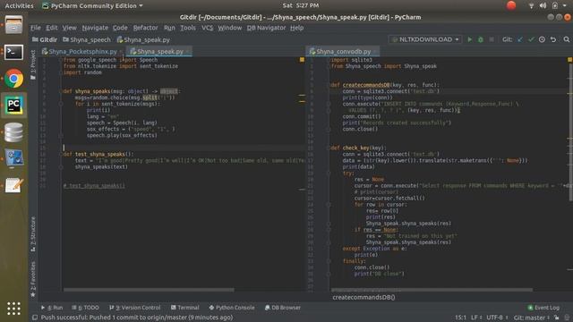The height and width of the screenshot is (322, 573).
Task: Open Git Show History clock icon
Action: pyautogui.click(x=542, y=39)
